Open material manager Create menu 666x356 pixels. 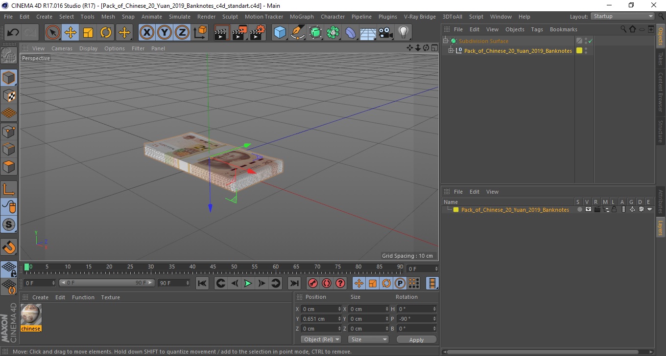pyautogui.click(x=40, y=297)
